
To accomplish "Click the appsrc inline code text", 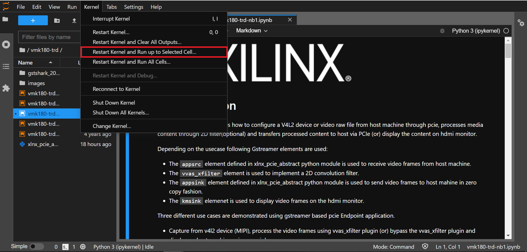I will [x=191, y=164].
